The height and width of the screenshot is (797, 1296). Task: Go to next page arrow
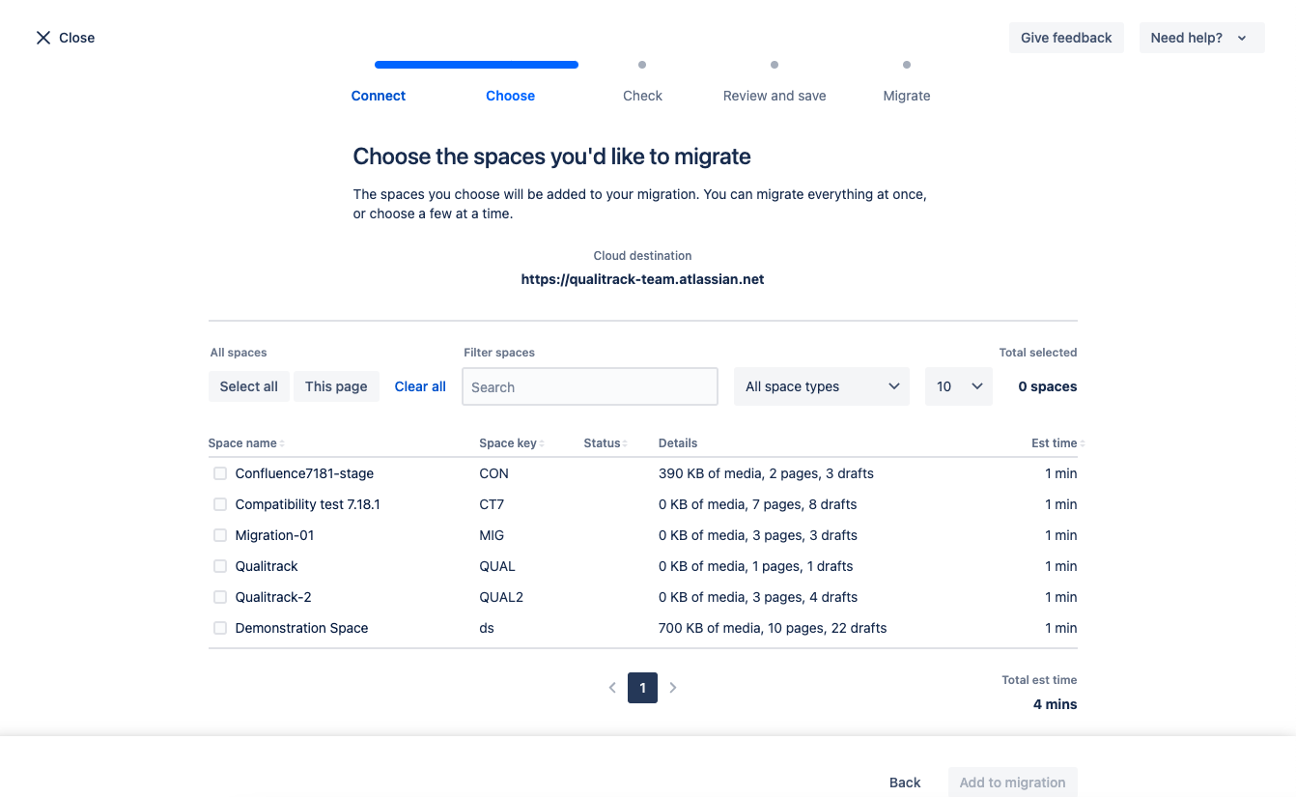(x=673, y=688)
